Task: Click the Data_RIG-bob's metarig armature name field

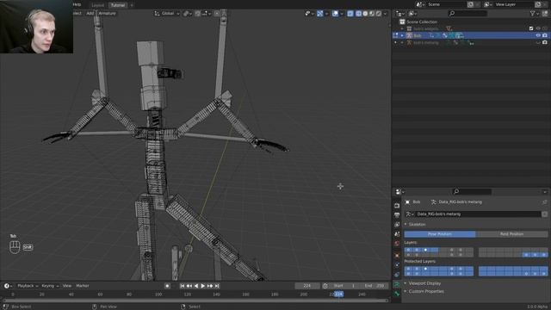Action: 478,214
